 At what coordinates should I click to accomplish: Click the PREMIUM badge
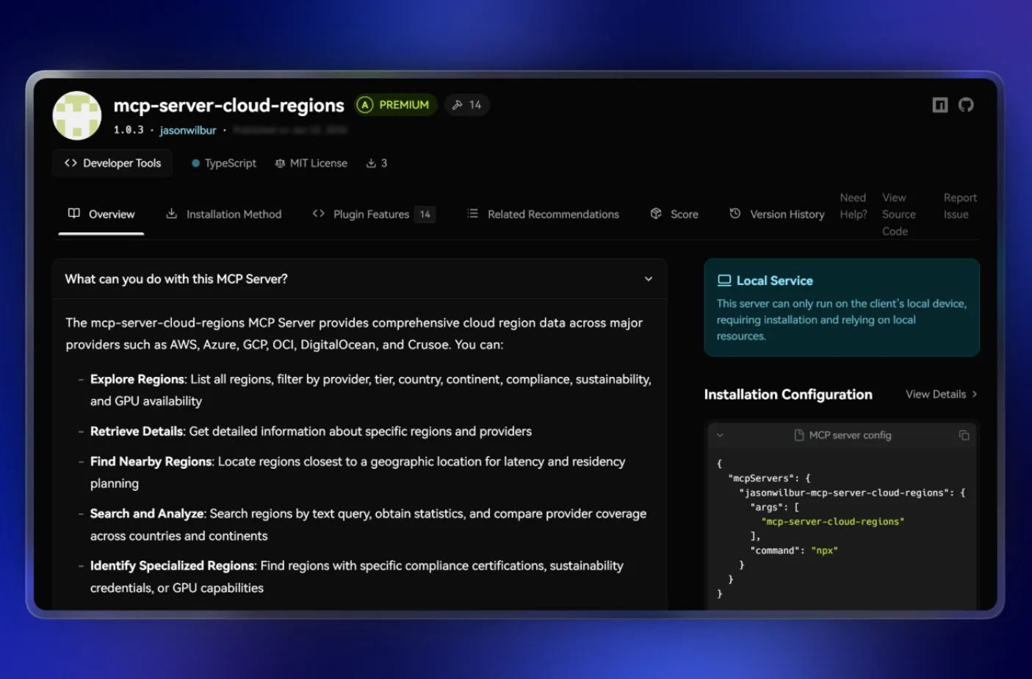(395, 104)
